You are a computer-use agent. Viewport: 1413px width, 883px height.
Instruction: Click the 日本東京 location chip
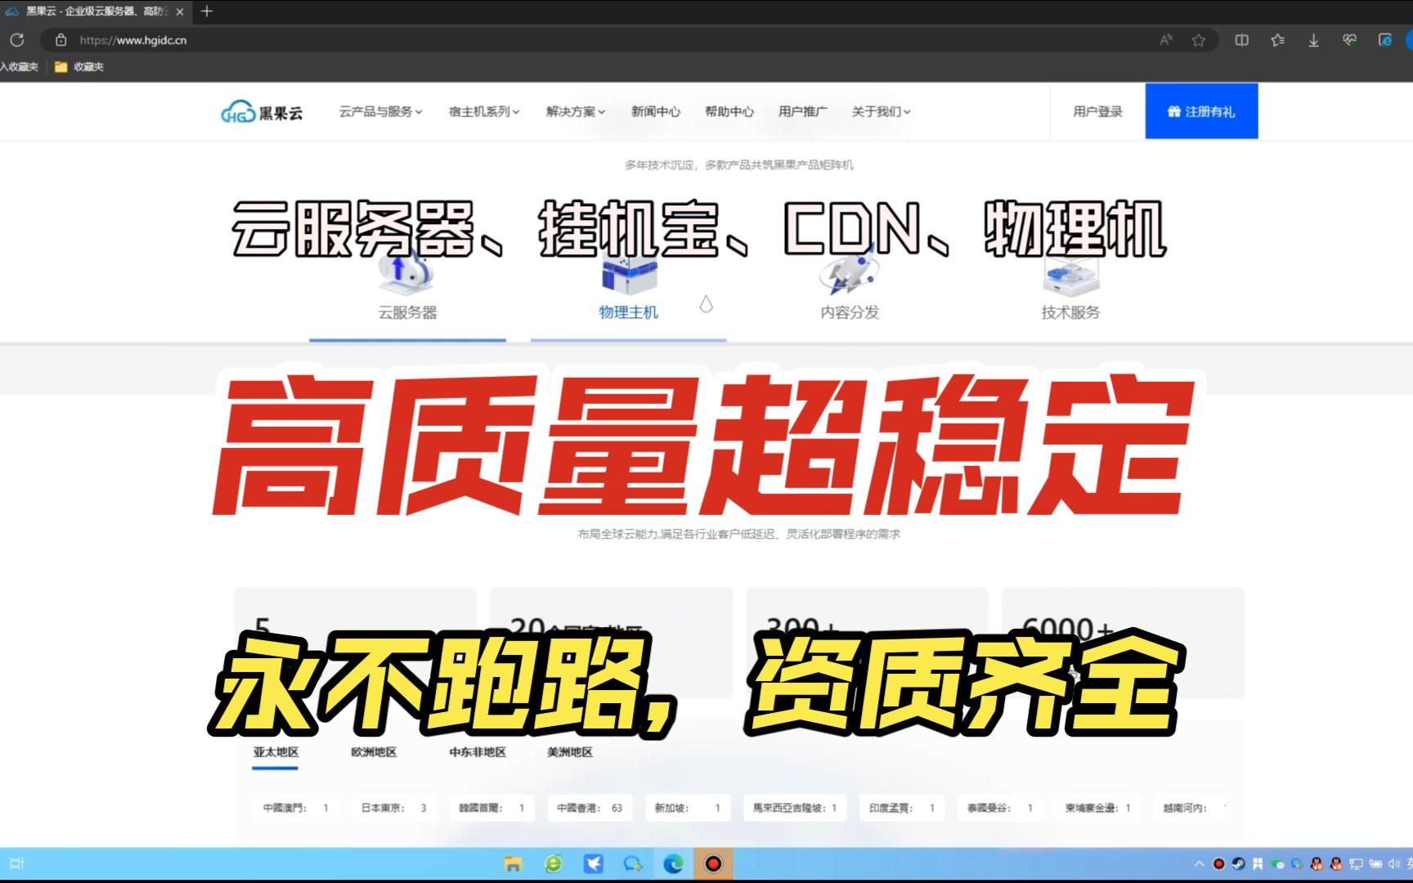pyautogui.click(x=394, y=808)
